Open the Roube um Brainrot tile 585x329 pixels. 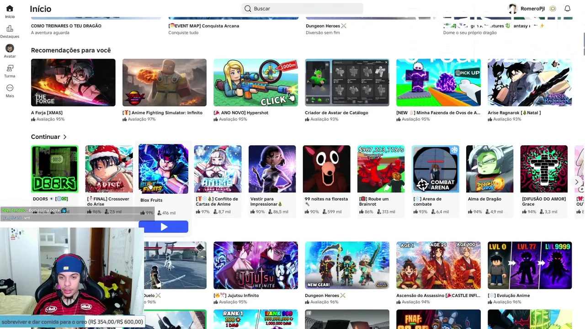381,169
